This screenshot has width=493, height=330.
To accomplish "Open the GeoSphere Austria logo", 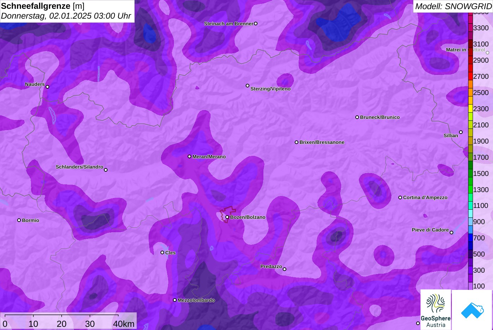I will 436,310.
